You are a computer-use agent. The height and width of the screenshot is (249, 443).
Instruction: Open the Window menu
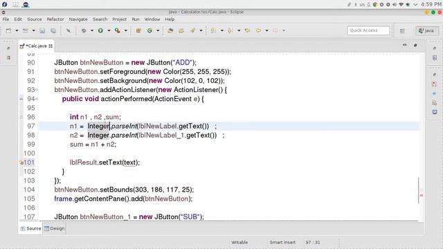(x=152, y=19)
